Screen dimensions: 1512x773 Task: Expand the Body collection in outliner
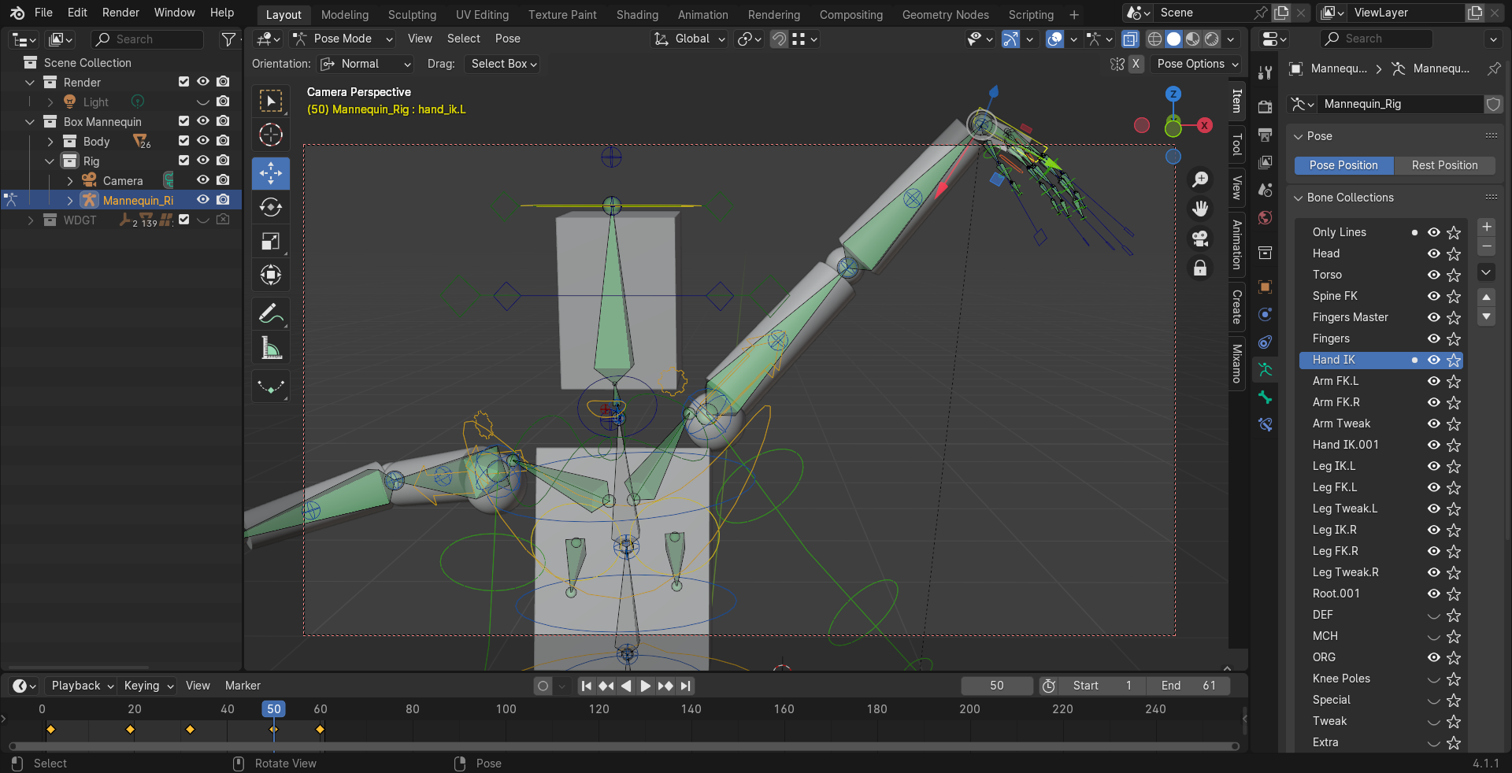pos(50,142)
